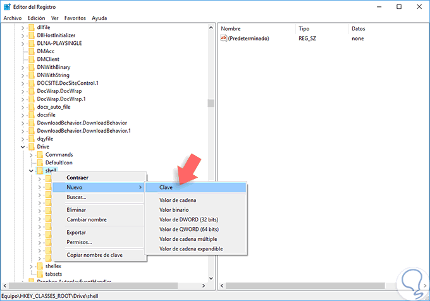
Task: Choose Eliminar in the context menu
Action: coord(99,210)
